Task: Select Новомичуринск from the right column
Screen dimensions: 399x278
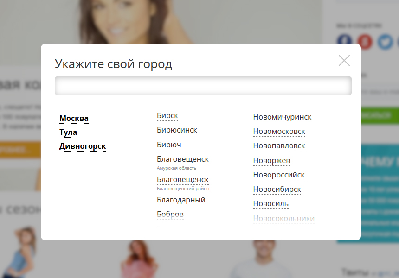Action: (282, 117)
